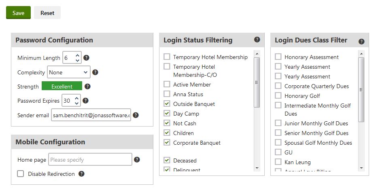Enable Disable Redirection checkbox
378x190 pixels.
click(x=21, y=174)
